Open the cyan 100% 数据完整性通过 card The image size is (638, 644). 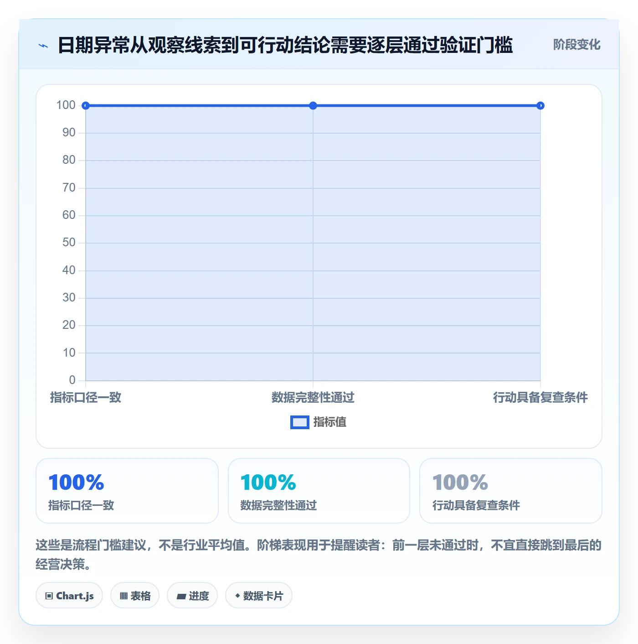(319, 491)
